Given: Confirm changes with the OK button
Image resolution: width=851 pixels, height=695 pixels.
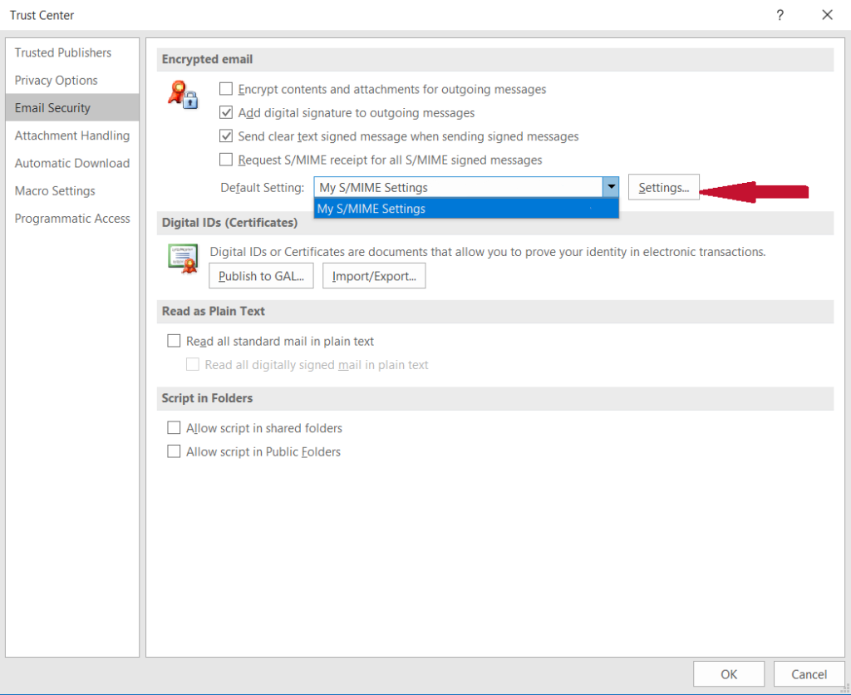Looking at the screenshot, I should pyautogui.click(x=729, y=673).
